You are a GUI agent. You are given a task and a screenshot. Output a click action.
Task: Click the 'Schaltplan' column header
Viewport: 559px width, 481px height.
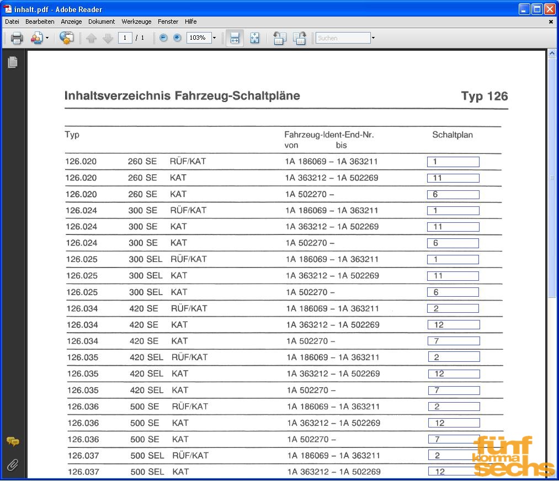[452, 135]
